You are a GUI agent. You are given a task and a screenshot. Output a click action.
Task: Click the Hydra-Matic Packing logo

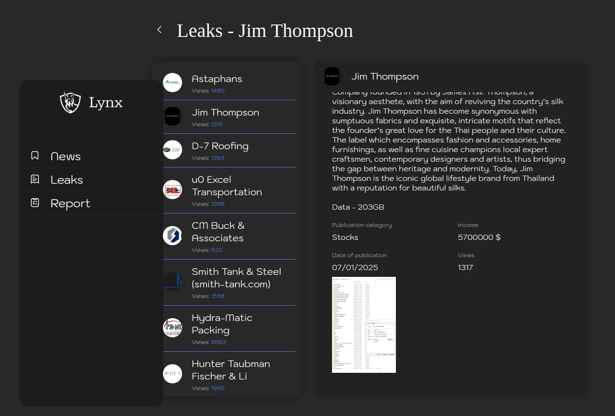click(172, 328)
